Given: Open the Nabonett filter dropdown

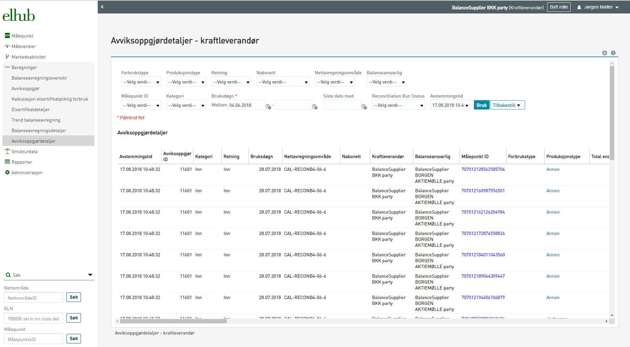Looking at the screenshot, I should 283,82.
